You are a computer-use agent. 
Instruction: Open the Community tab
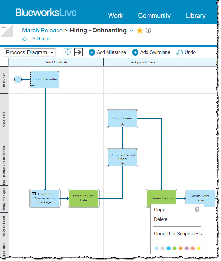pyautogui.click(x=154, y=16)
